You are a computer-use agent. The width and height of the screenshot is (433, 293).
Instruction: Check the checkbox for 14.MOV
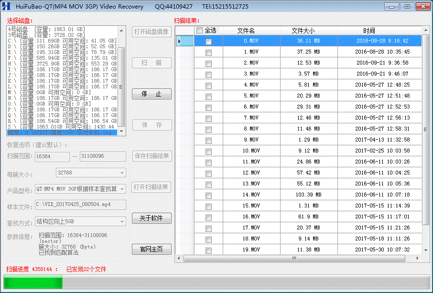point(208,194)
